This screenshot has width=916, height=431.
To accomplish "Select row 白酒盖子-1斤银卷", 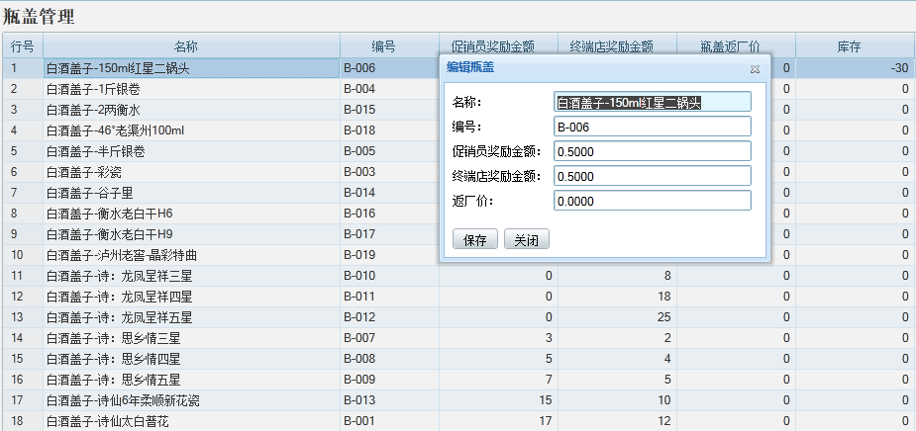I will click(191, 89).
